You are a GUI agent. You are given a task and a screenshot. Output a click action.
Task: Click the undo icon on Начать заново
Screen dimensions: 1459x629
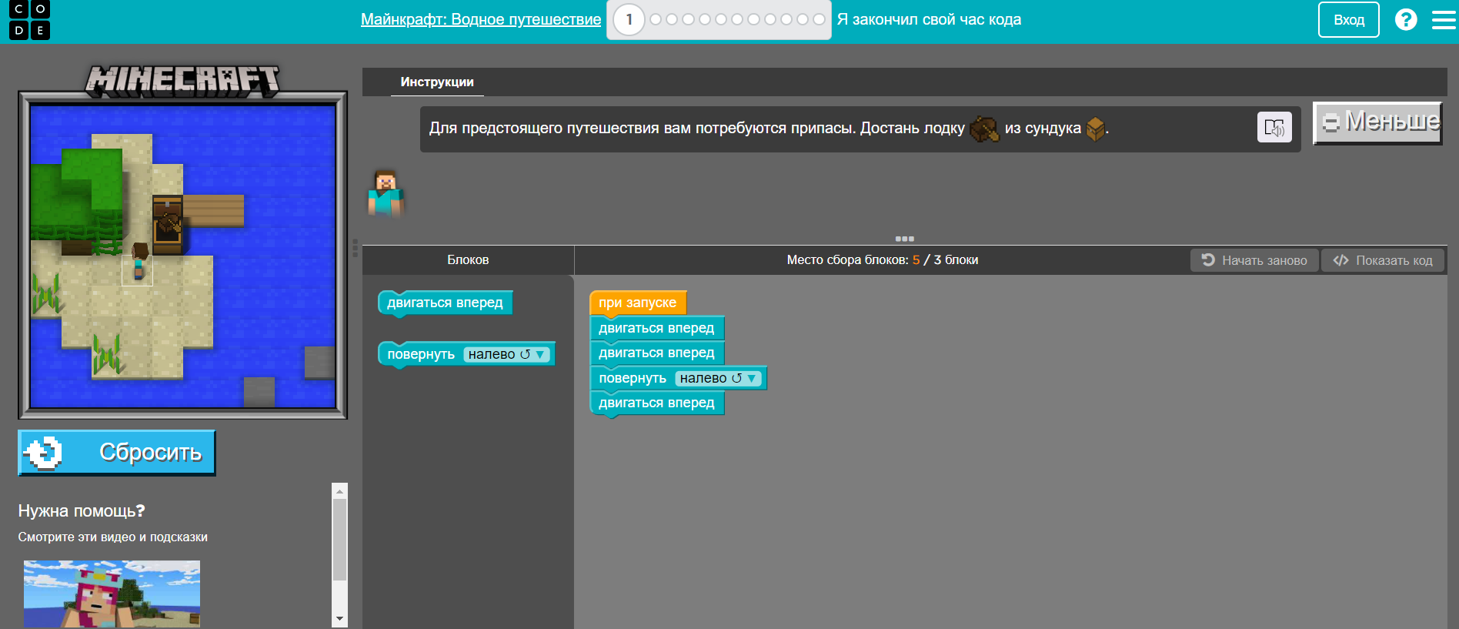pos(1208,260)
